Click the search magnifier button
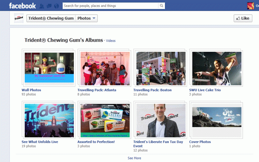 (x=161, y=6)
